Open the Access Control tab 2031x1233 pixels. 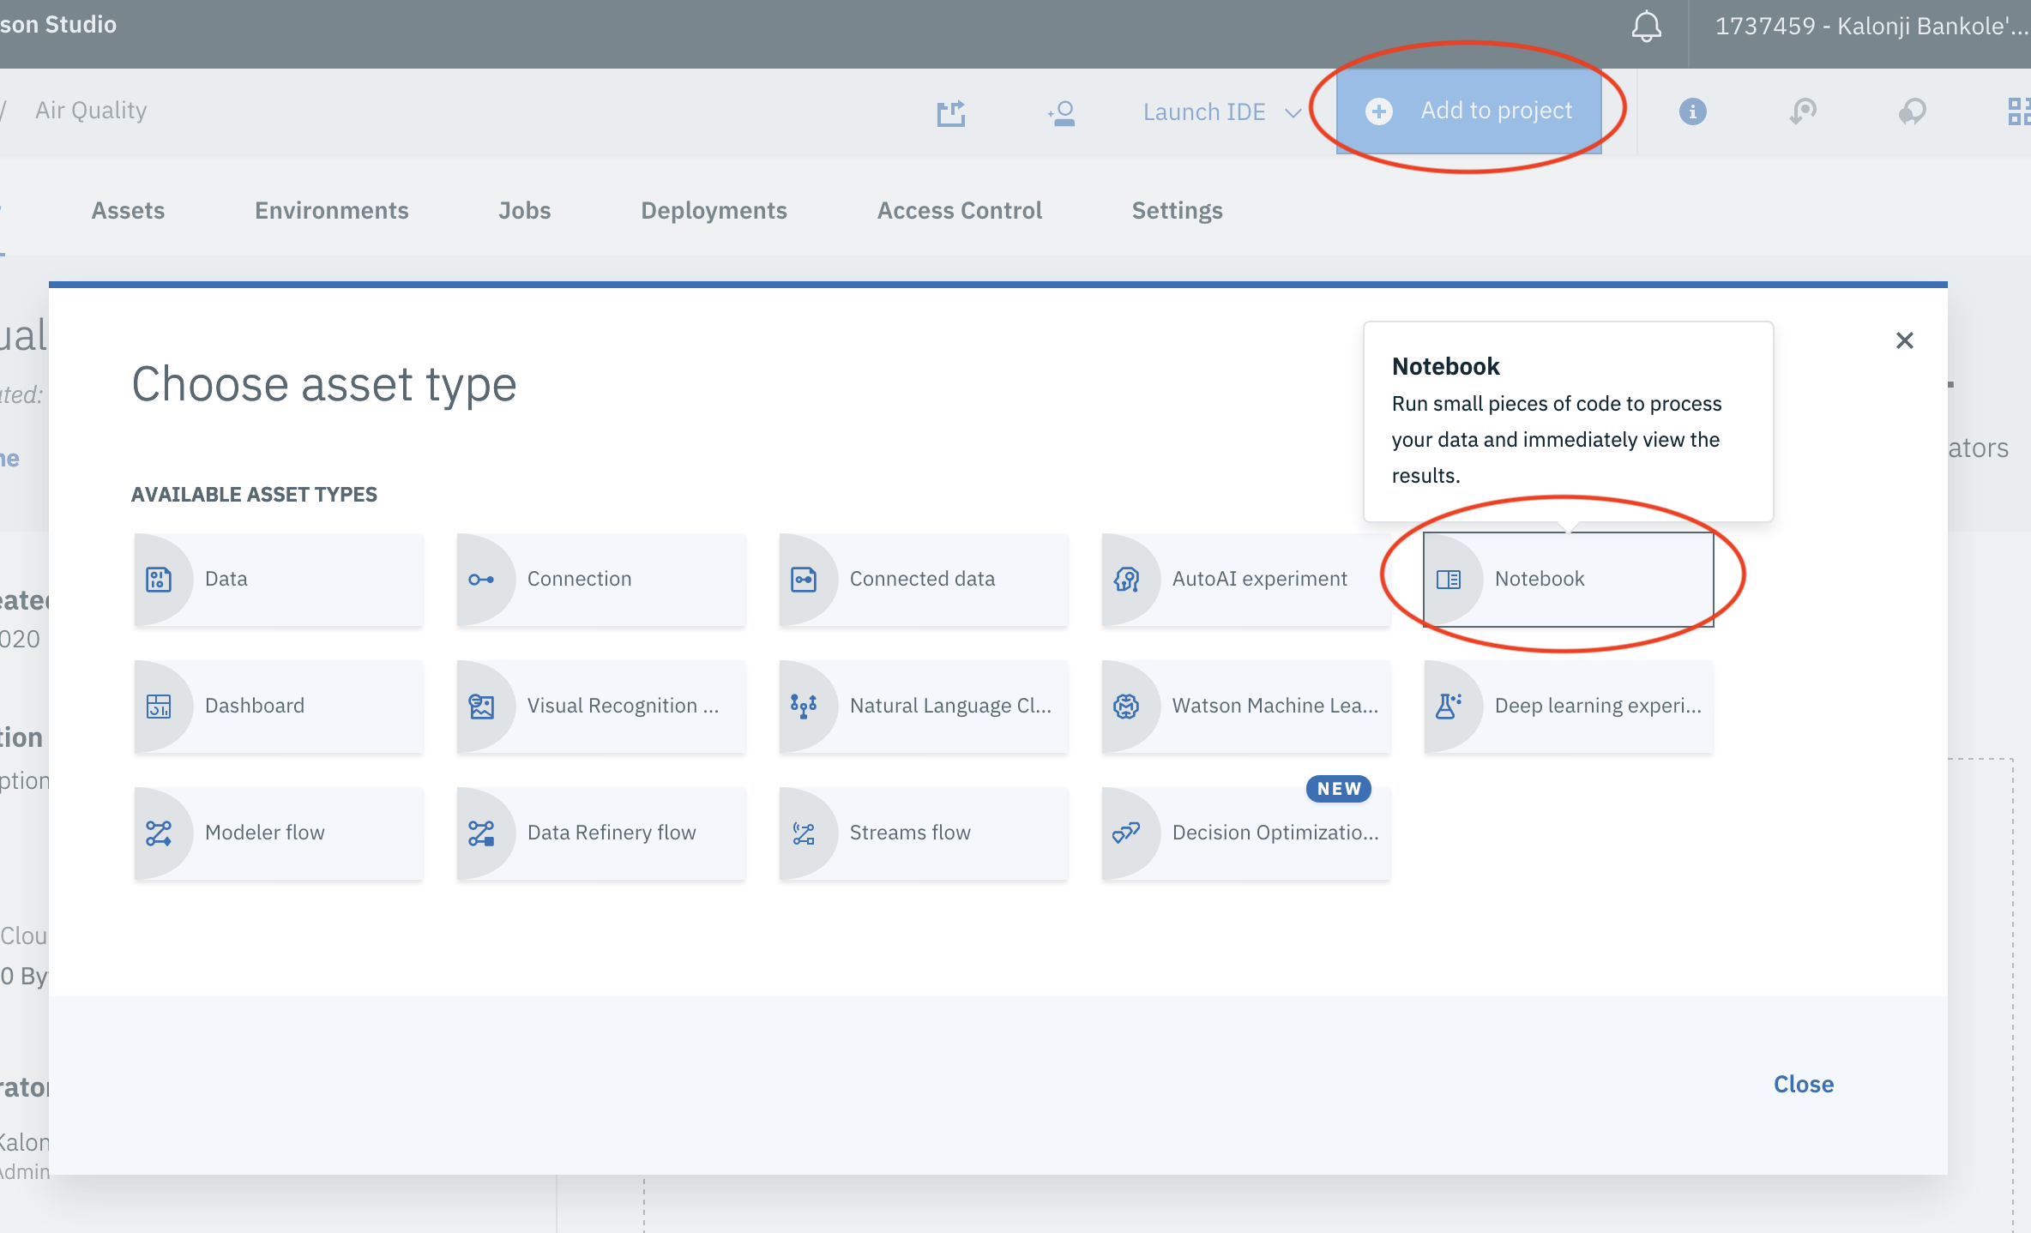pos(959,211)
